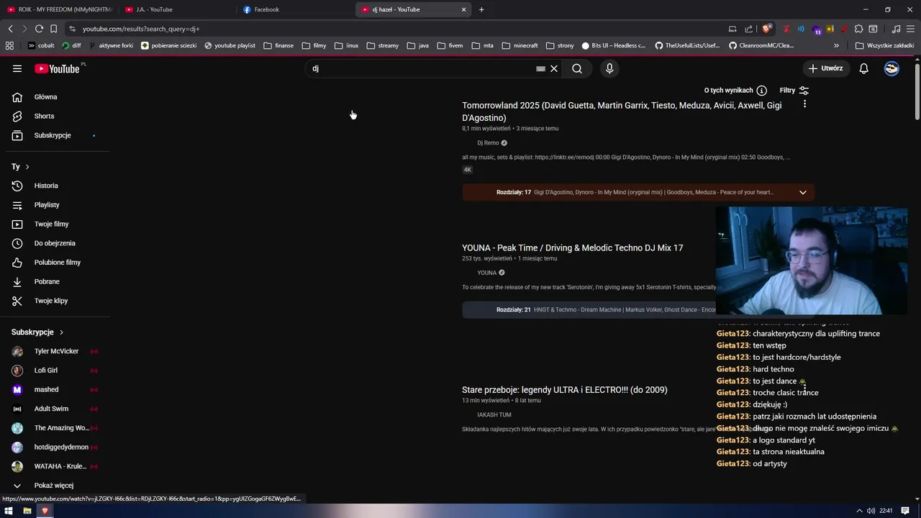The width and height of the screenshot is (921, 518).
Task: Open the Brave Shields lion icon
Action: click(x=767, y=29)
